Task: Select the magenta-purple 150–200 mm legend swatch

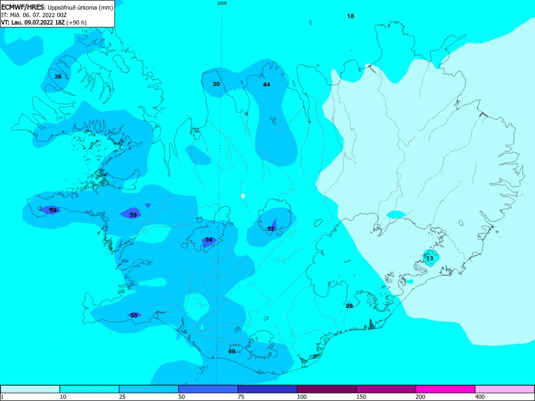Action: coord(386,389)
